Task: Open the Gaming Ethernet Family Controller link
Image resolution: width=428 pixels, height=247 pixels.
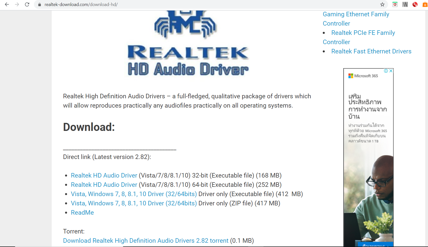Action: point(356,19)
